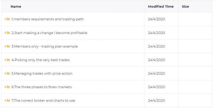The width and height of the screenshot is (215, 108).
Task: Click modified date of 'Start making a change' row
Action: pos(156,33)
